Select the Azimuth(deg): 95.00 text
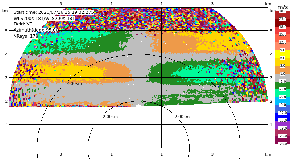This screenshot has height=159, width=290. tap(36, 30)
